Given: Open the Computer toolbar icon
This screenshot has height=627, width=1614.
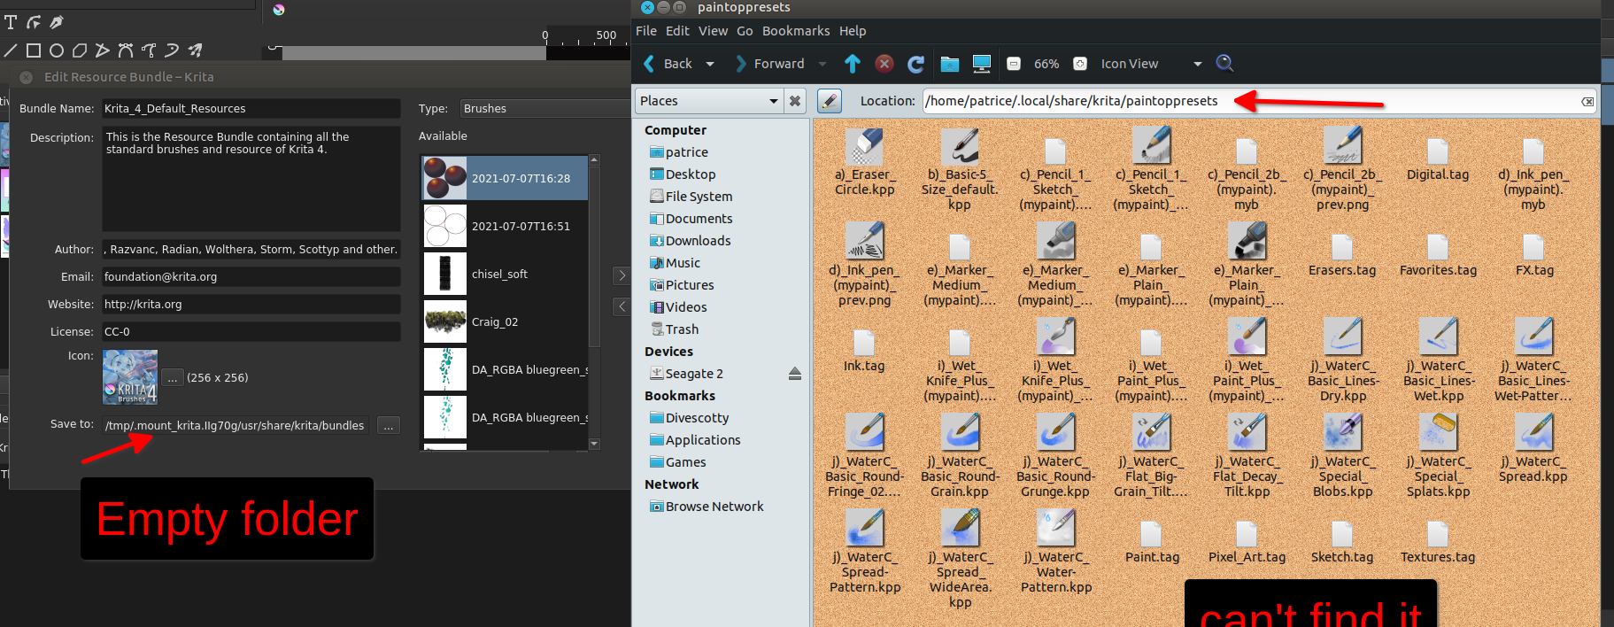Looking at the screenshot, I should pyautogui.click(x=982, y=64).
